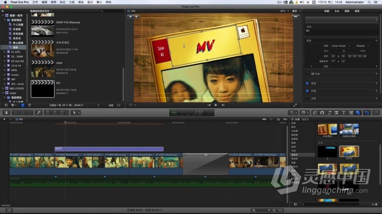The width and height of the screenshot is (382, 214).
Task: Open the viewer zoom percentage menu
Action: click(284, 11)
